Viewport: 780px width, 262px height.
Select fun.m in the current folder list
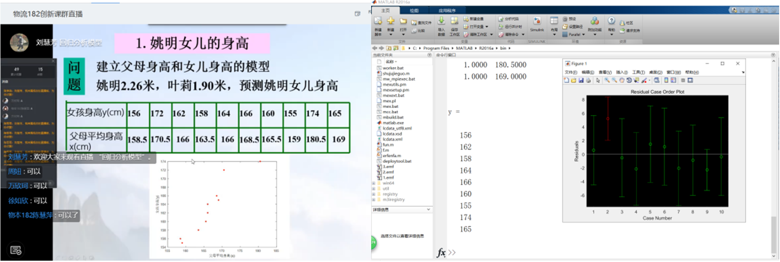pos(388,145)
